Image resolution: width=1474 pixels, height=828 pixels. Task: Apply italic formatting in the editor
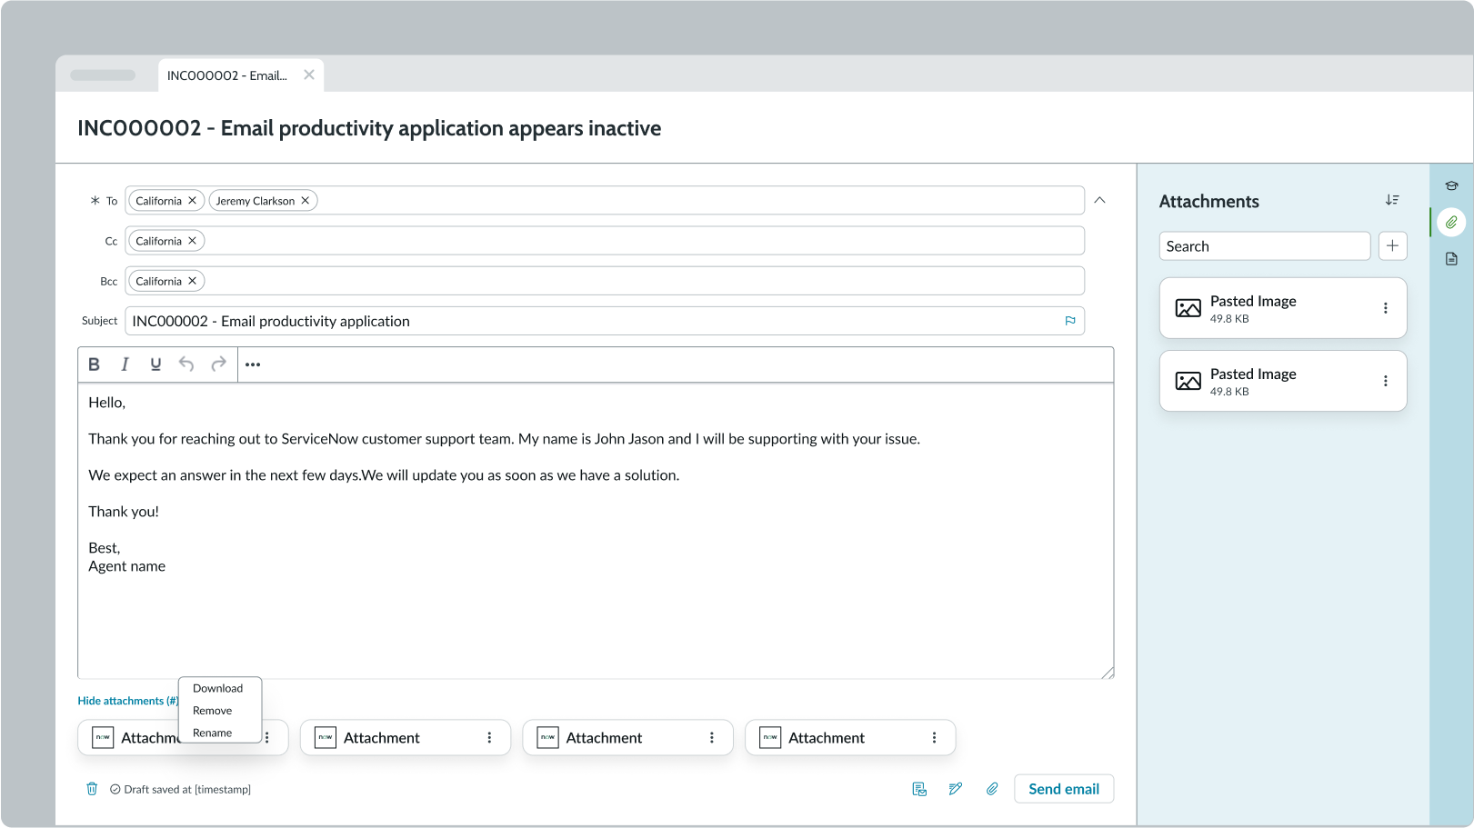click(x=125, y=364)
